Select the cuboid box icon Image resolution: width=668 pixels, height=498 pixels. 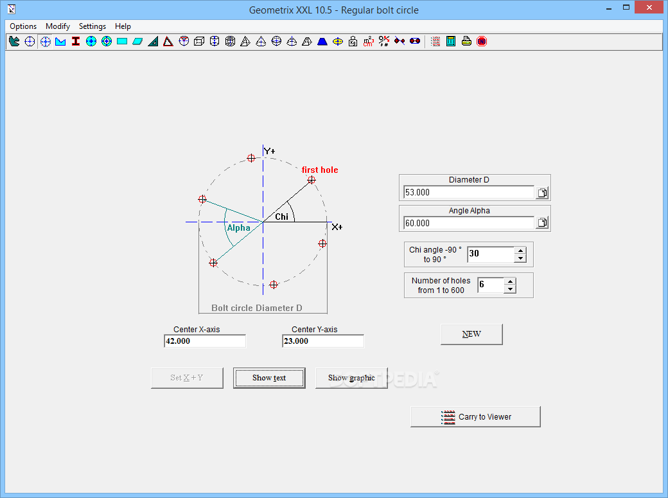199,41
